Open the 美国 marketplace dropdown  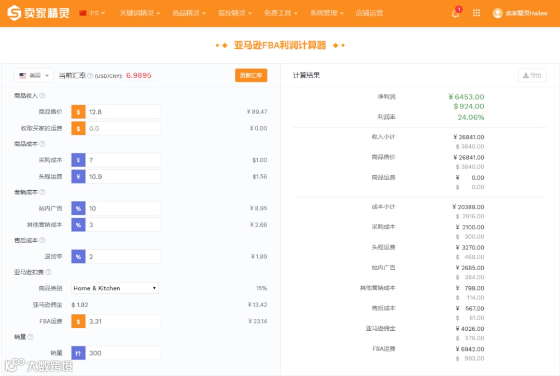tap(34, 75)
